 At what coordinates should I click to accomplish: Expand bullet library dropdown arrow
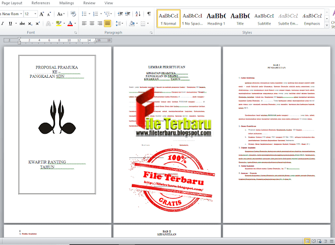90,14
